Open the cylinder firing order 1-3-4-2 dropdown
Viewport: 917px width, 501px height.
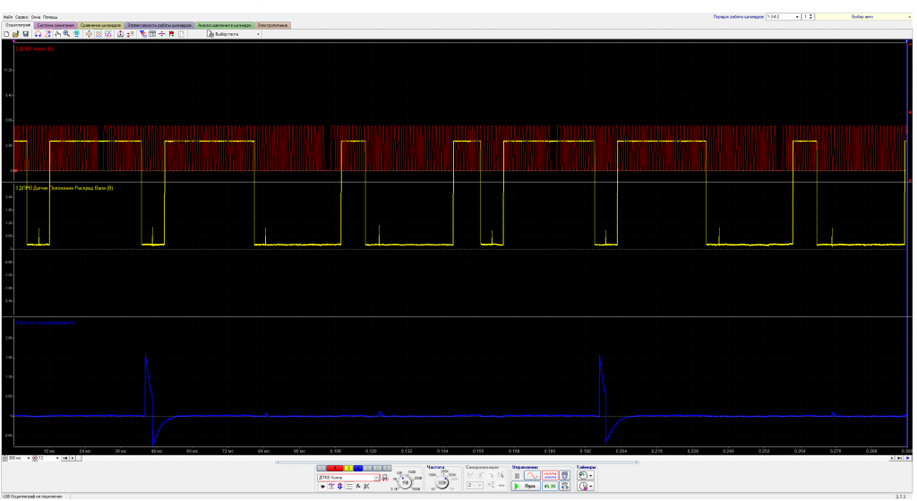coord(783,17)
